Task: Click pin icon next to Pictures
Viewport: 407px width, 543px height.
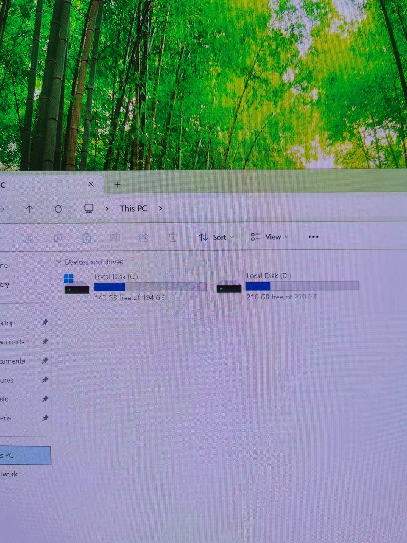Action: pos(45,380)
